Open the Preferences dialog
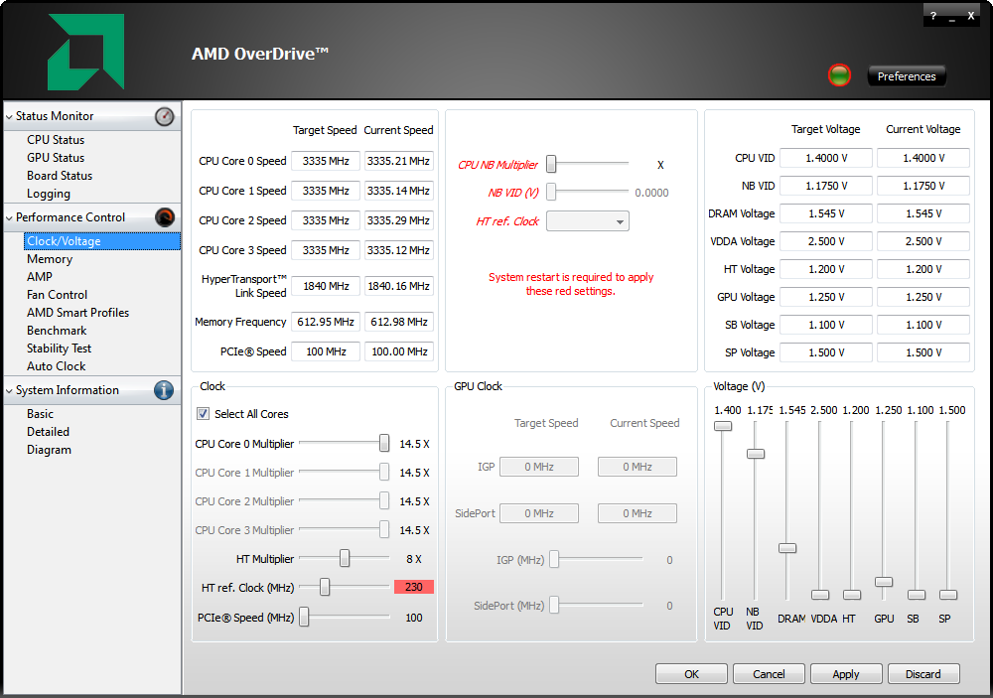The width and height of the screenshot is (993, 698). (x=907, y=76)
